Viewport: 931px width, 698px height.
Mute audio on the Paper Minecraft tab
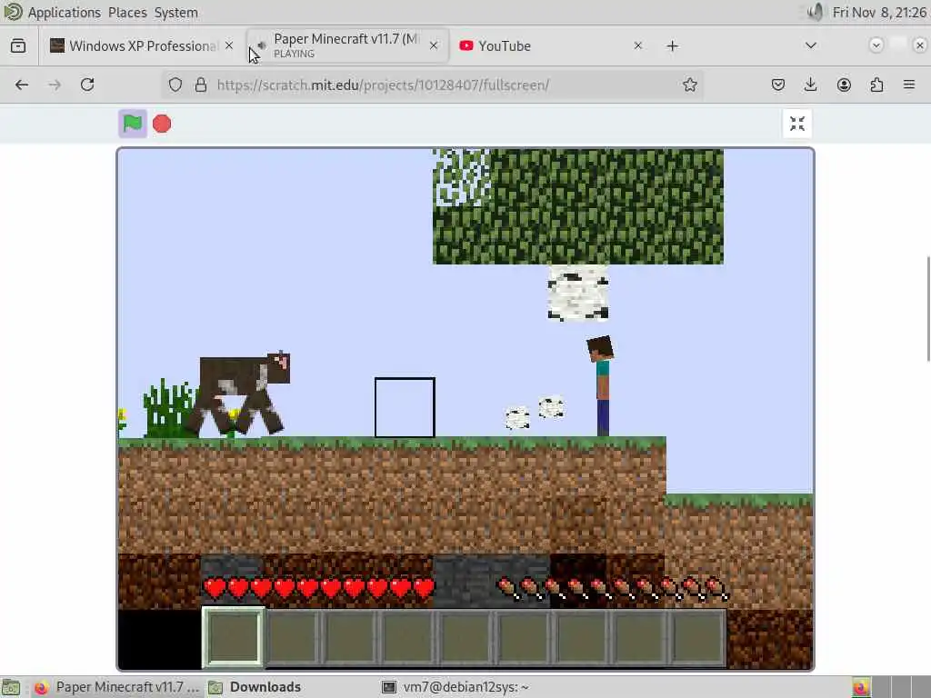tap(261, 45)
